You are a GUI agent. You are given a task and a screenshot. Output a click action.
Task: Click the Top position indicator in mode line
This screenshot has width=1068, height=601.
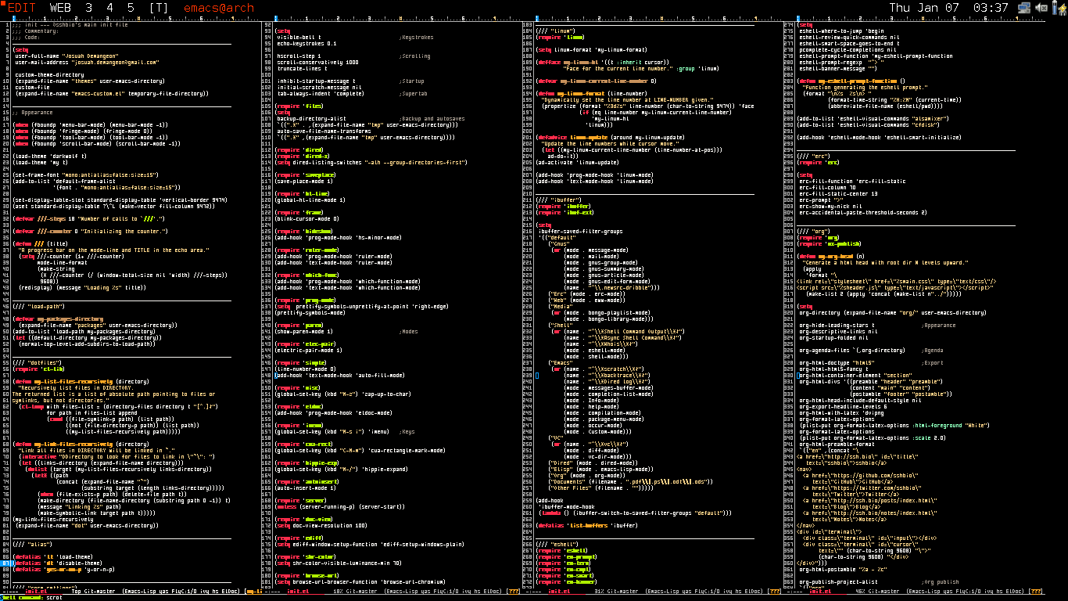77,591
